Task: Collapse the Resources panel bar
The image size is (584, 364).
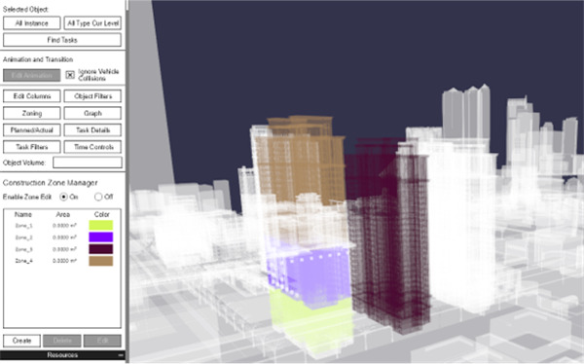Action: pyautogui.click(x=121, y=355)
